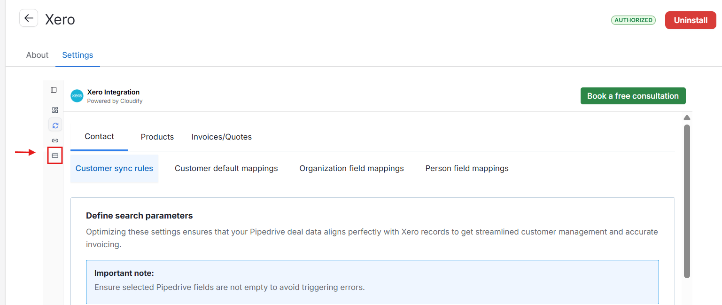Open the Invoices/Quotes tab
Image resolution: width=722 pixels, height=305 pixels.
click(222, 137)
